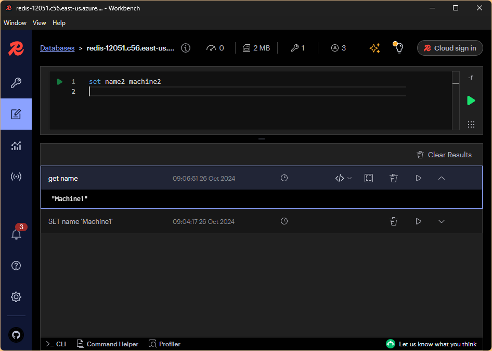Run line 1 with the gutter play arrow

(60, 82)
